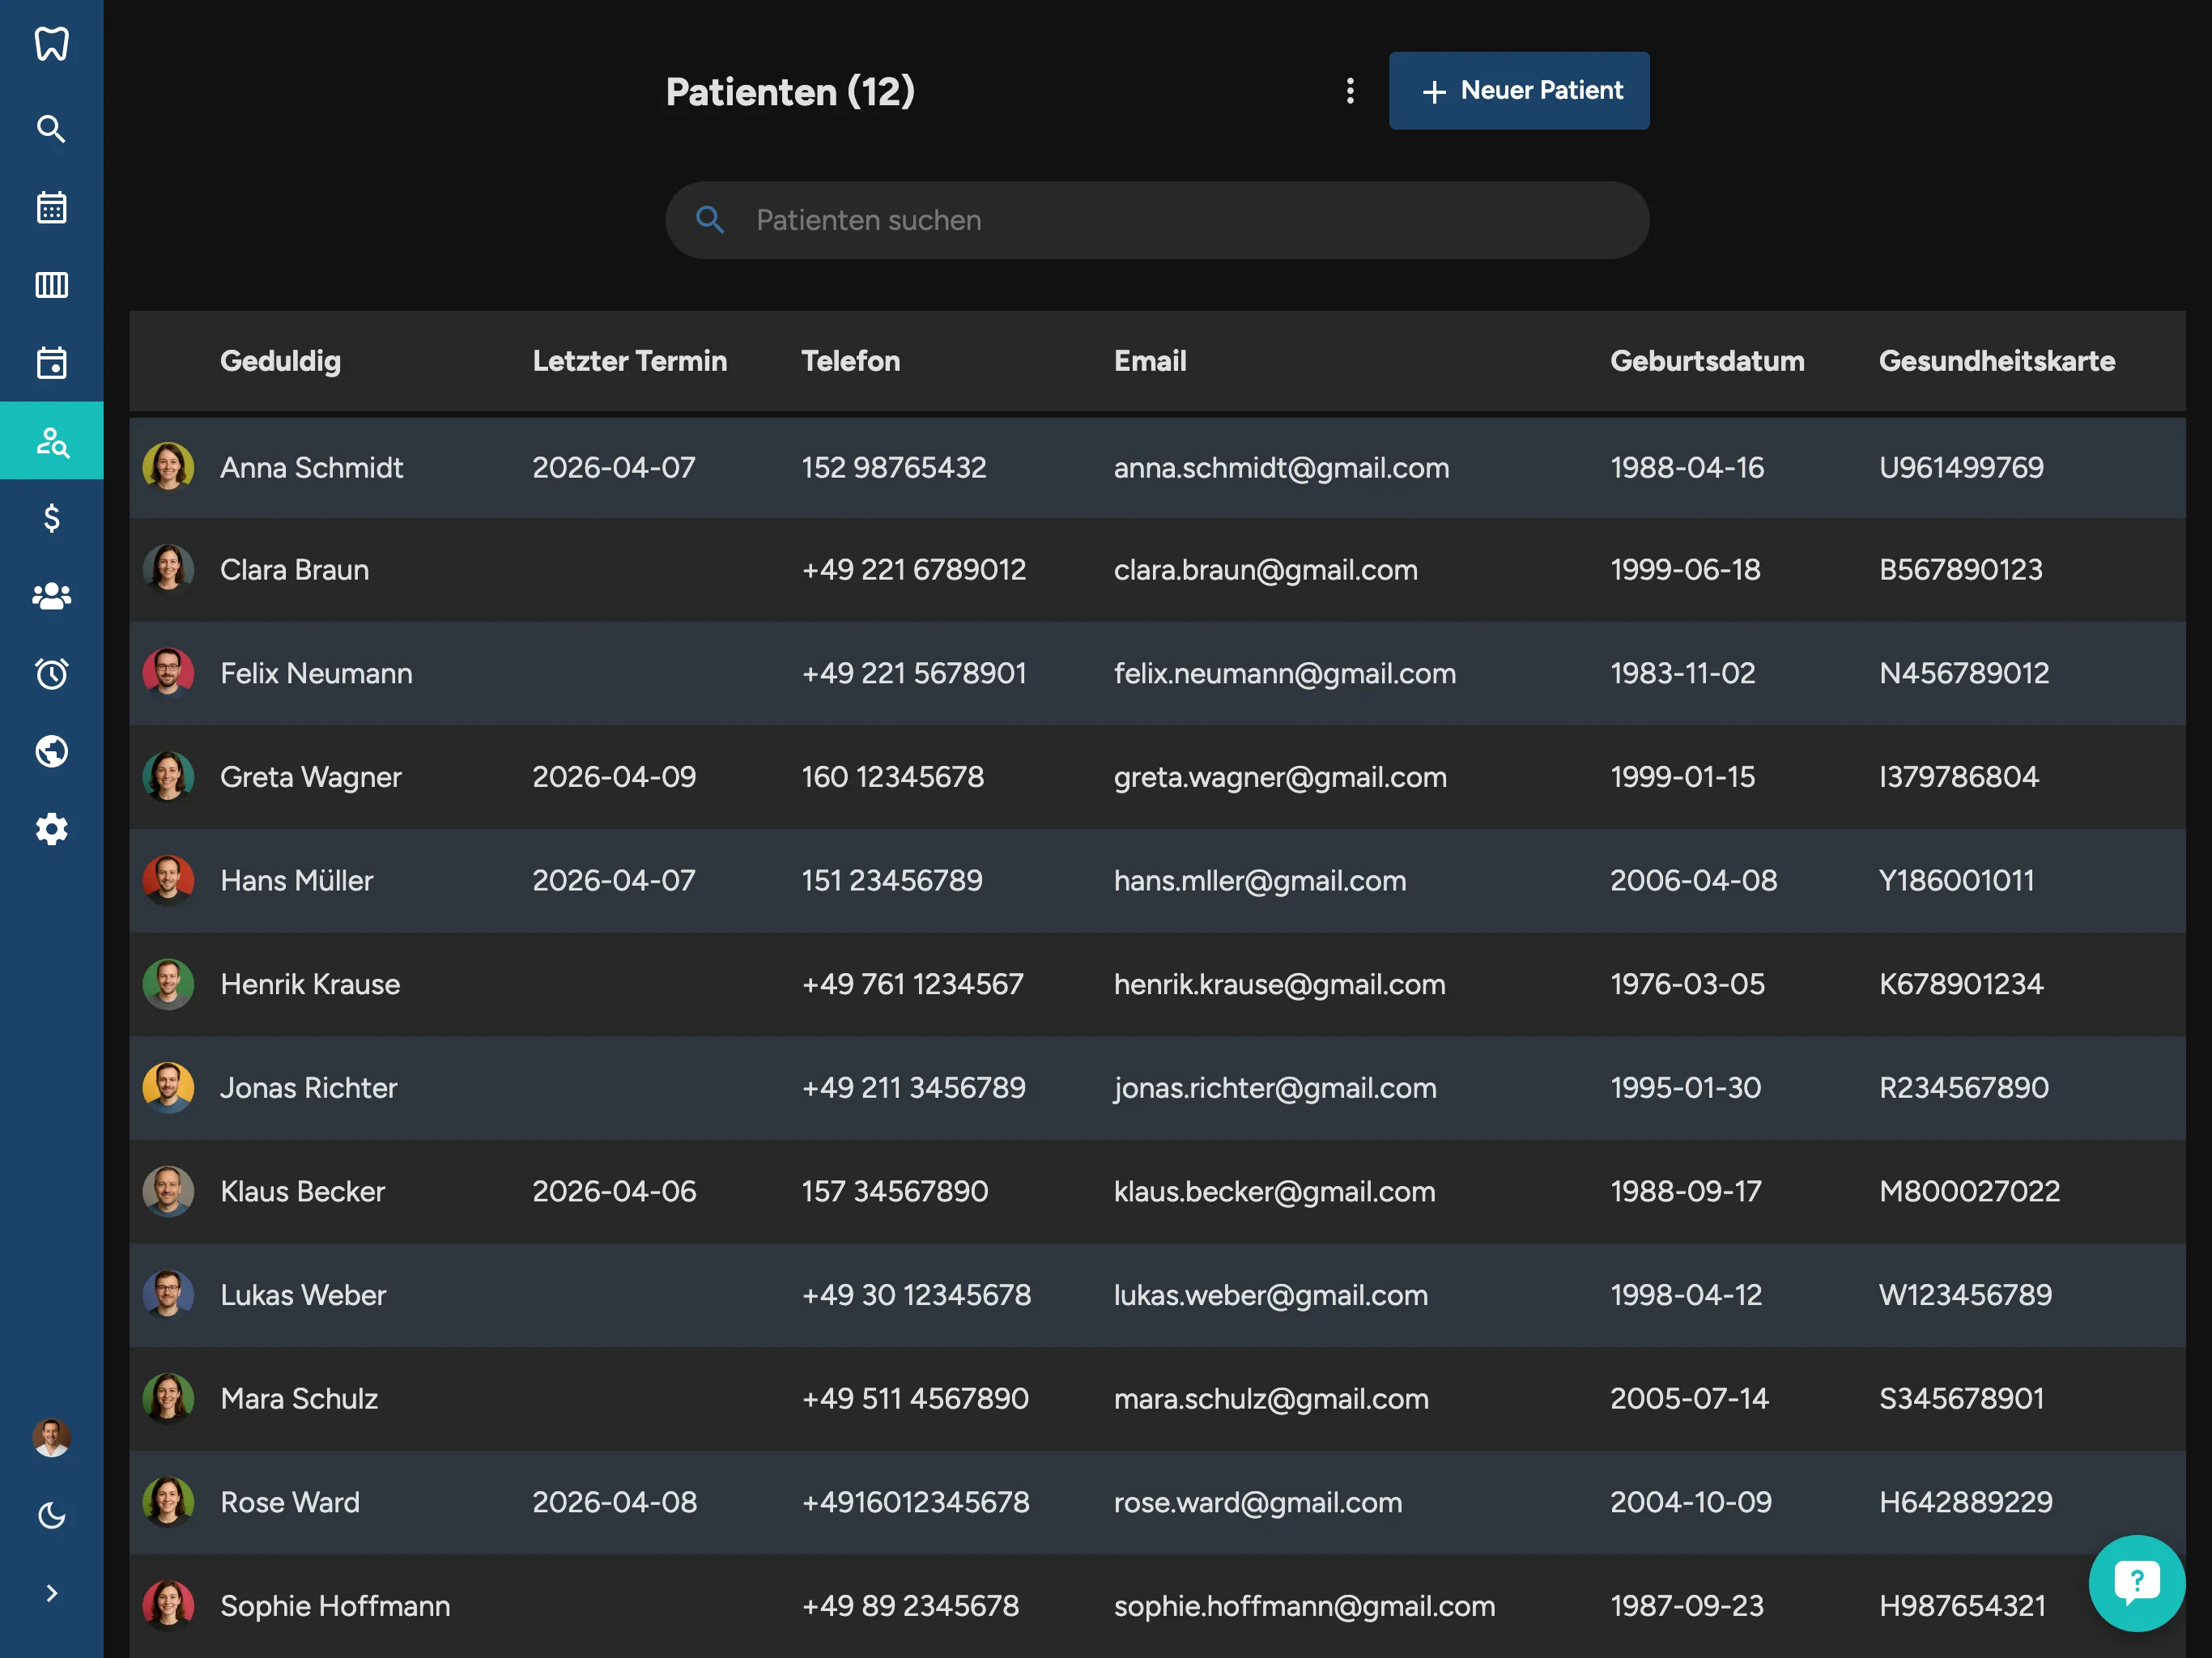Screen dimensions: 2212x1658
Task: Sort by the Geburtsdatum column header
Action: click(1706, 361)
